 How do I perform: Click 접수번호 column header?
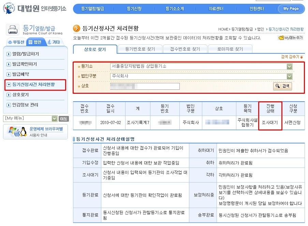tap(85, 109)
